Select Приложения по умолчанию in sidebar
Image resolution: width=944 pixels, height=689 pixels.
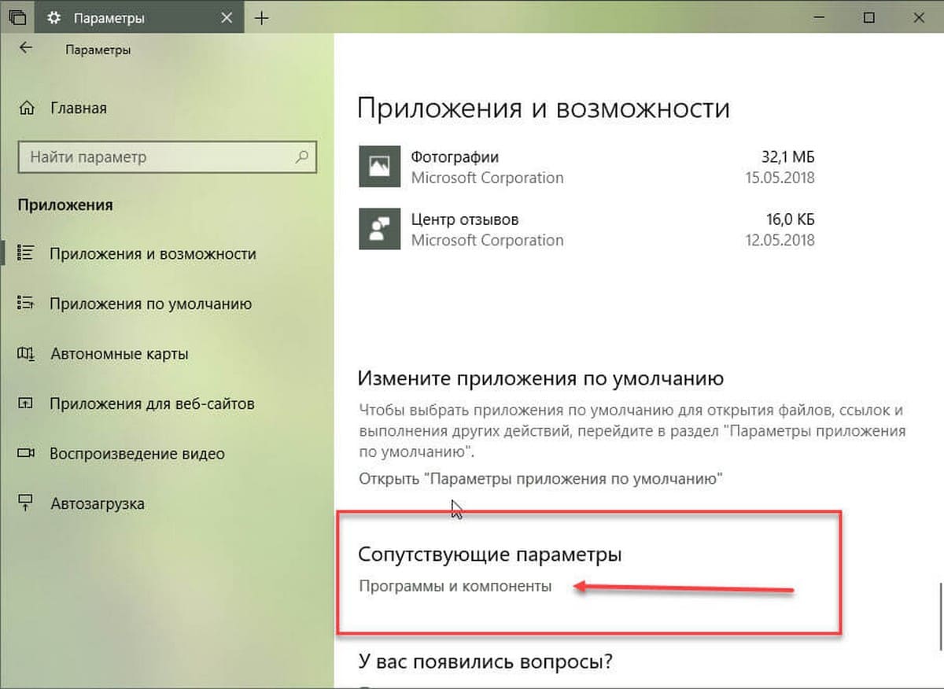pos(151,304)
